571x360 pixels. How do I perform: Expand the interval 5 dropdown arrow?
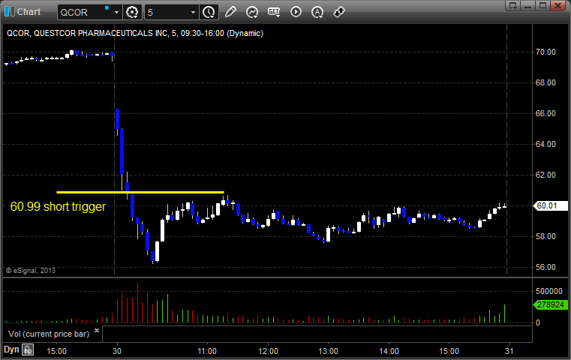click(x=193, y=13)
